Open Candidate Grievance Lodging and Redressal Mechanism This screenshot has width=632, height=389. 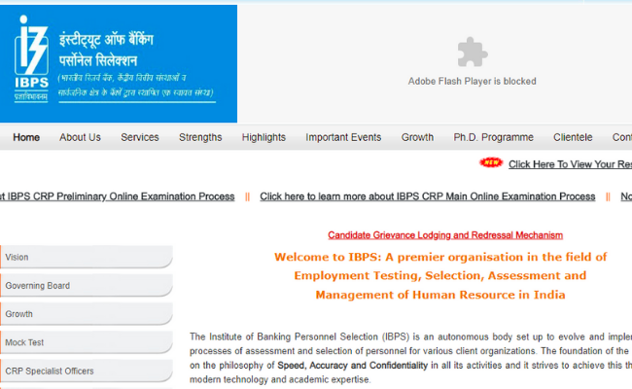(445, 235)
